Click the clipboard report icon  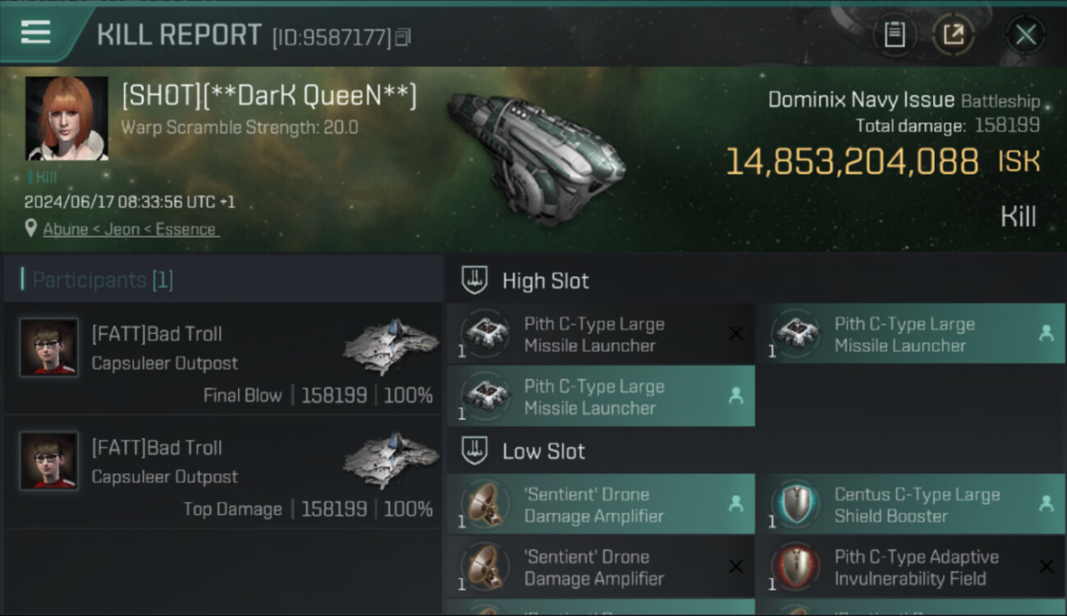tap(895, 34)
